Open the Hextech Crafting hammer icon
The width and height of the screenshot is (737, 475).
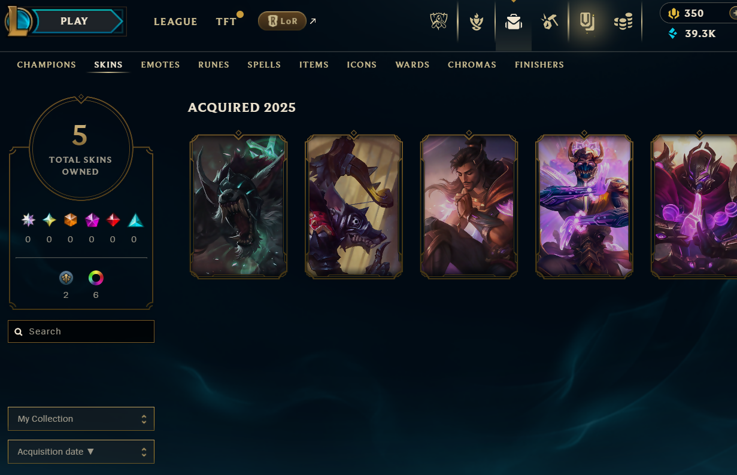550,22
